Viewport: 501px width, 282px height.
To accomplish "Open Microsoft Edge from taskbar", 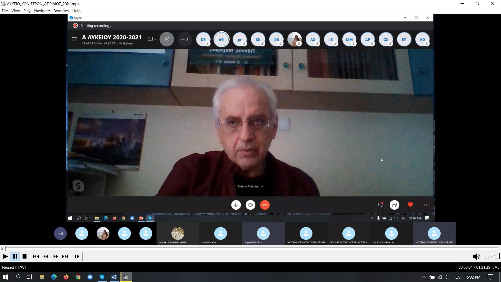I will 54,277.
